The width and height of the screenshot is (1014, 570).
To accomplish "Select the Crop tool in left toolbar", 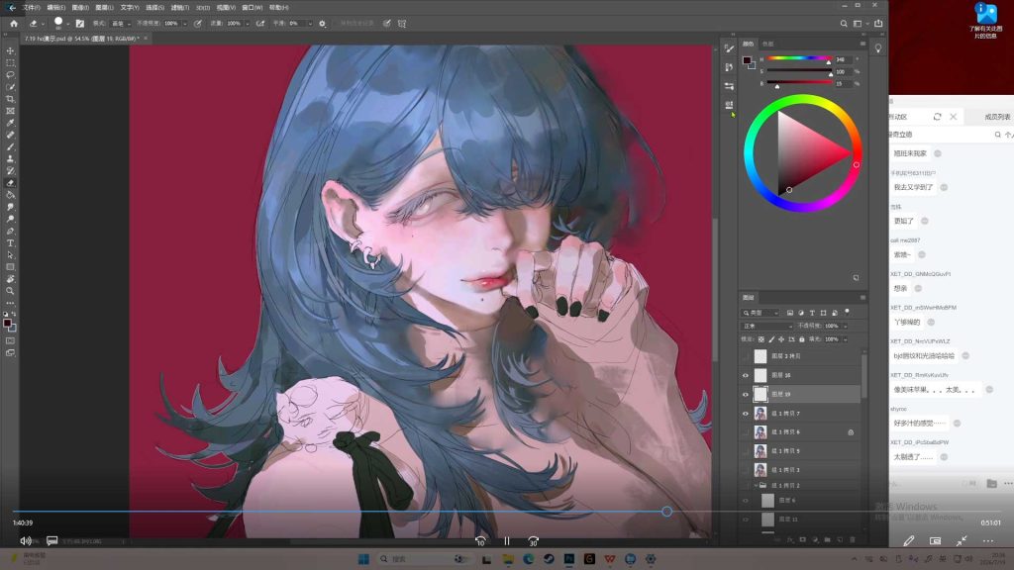I will (x=10, y=99).
